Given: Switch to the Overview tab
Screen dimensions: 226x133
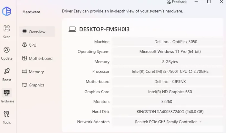Looking at the screenshot, I should (x=37, y=32).
